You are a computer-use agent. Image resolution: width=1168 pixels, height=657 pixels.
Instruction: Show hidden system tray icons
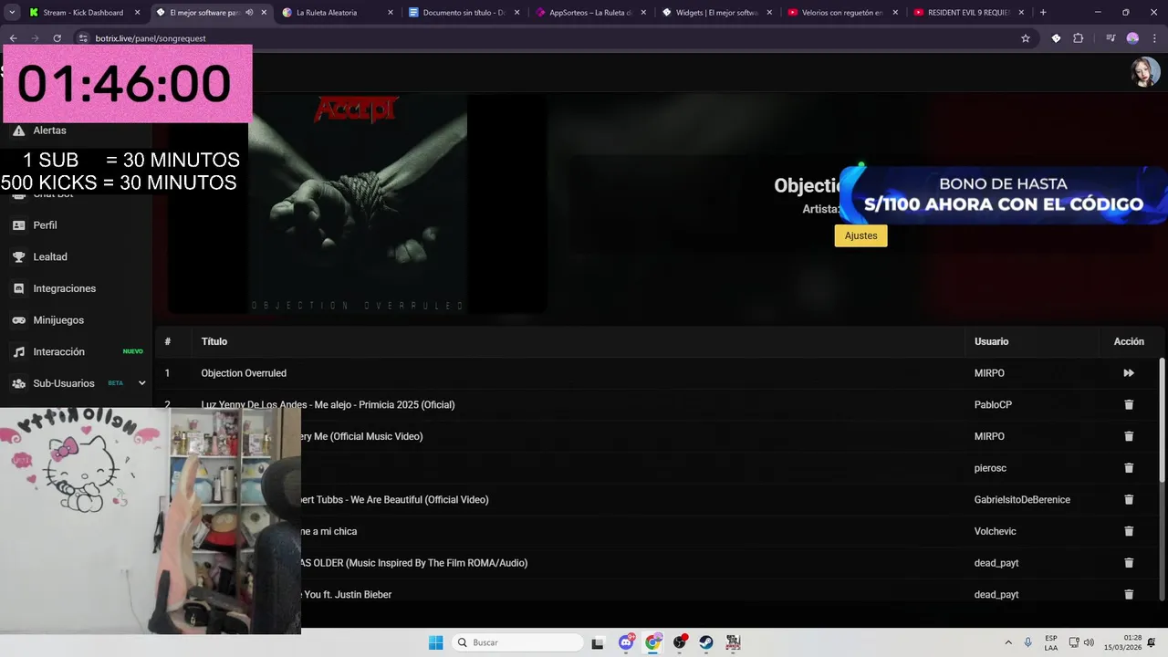coord(1008,642)
